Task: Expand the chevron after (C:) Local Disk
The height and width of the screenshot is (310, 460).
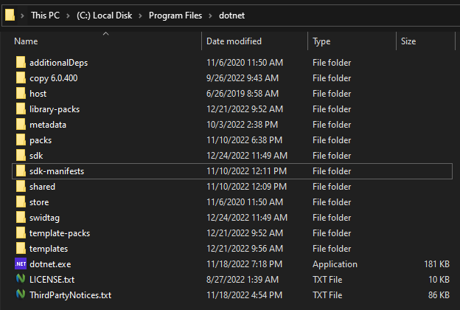Action: [x=140, y=15]
